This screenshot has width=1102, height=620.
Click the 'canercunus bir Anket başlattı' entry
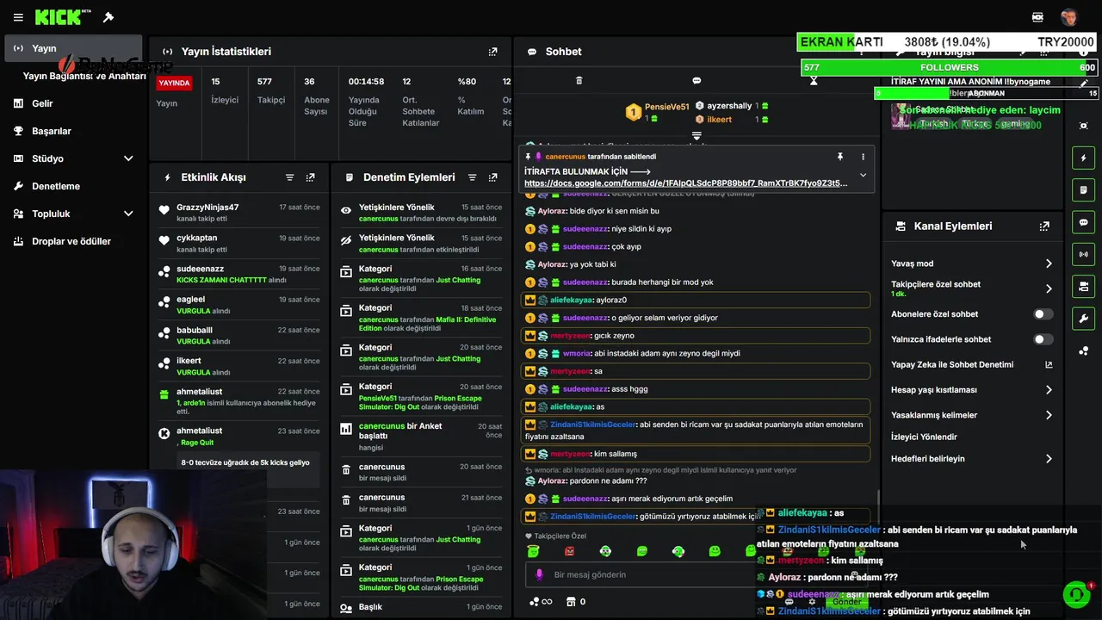coord(421,436)
